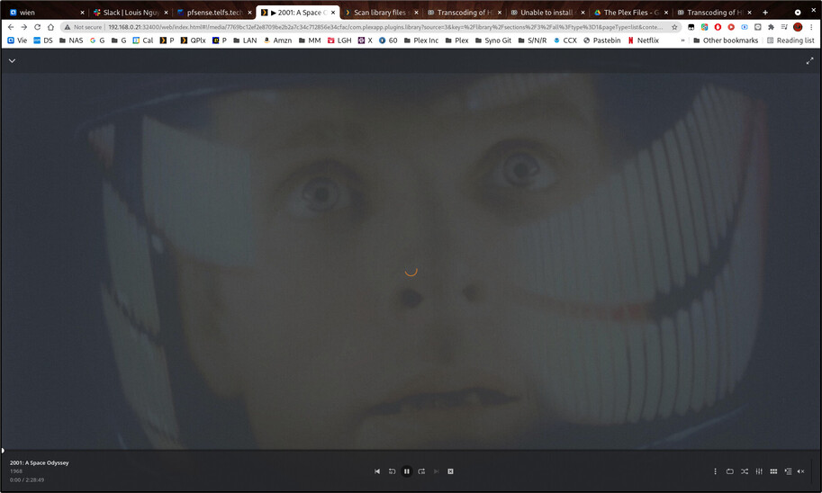Open playback settings equalizer icon
The image size is (822, 493).
(759, 471)
